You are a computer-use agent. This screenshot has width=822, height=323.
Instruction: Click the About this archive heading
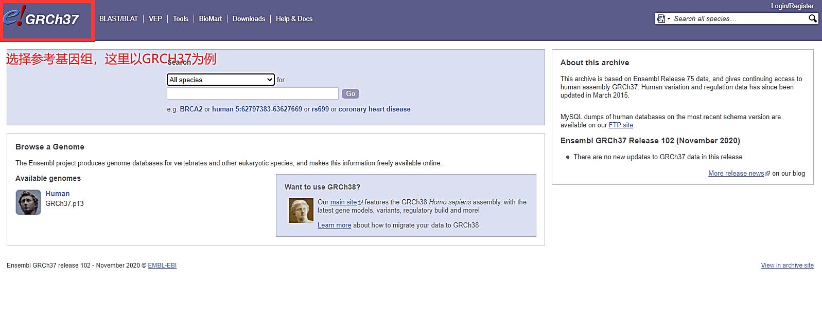point(594,62)
